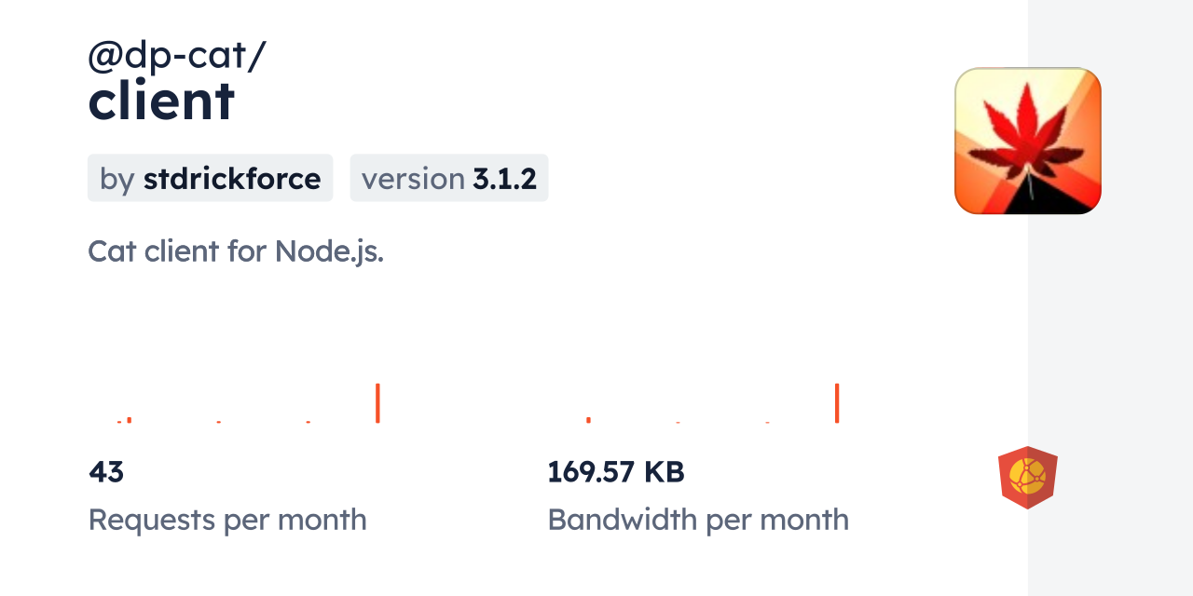Click the tiny dot mid-way in bandwidth chart

678,422
